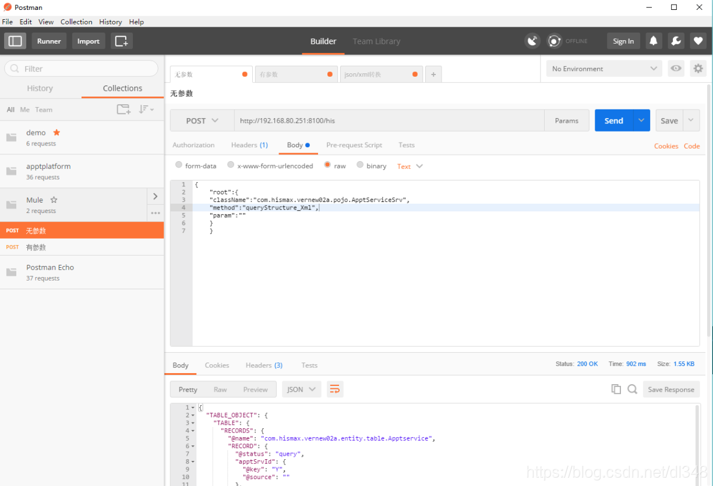
Task: Open the No Environment dropdown
Action: [x=604, y=69]
